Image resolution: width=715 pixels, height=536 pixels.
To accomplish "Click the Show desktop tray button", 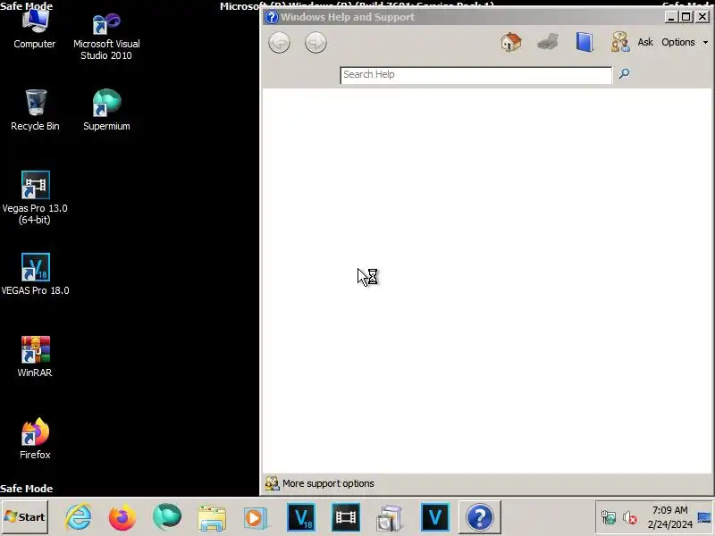I will pyautogui.click(x=704, y=517).
